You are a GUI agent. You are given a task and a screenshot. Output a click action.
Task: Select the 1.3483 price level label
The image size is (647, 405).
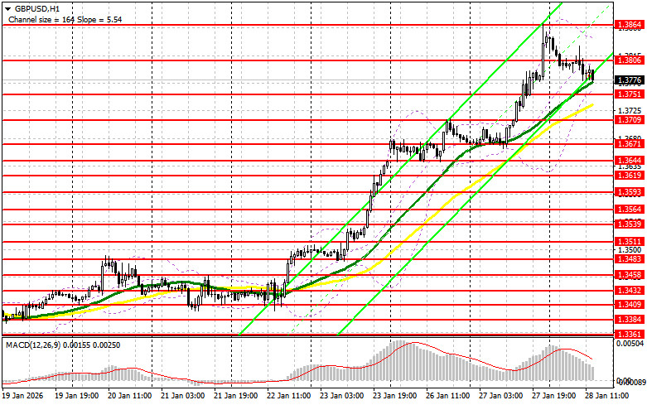(630, 259)
